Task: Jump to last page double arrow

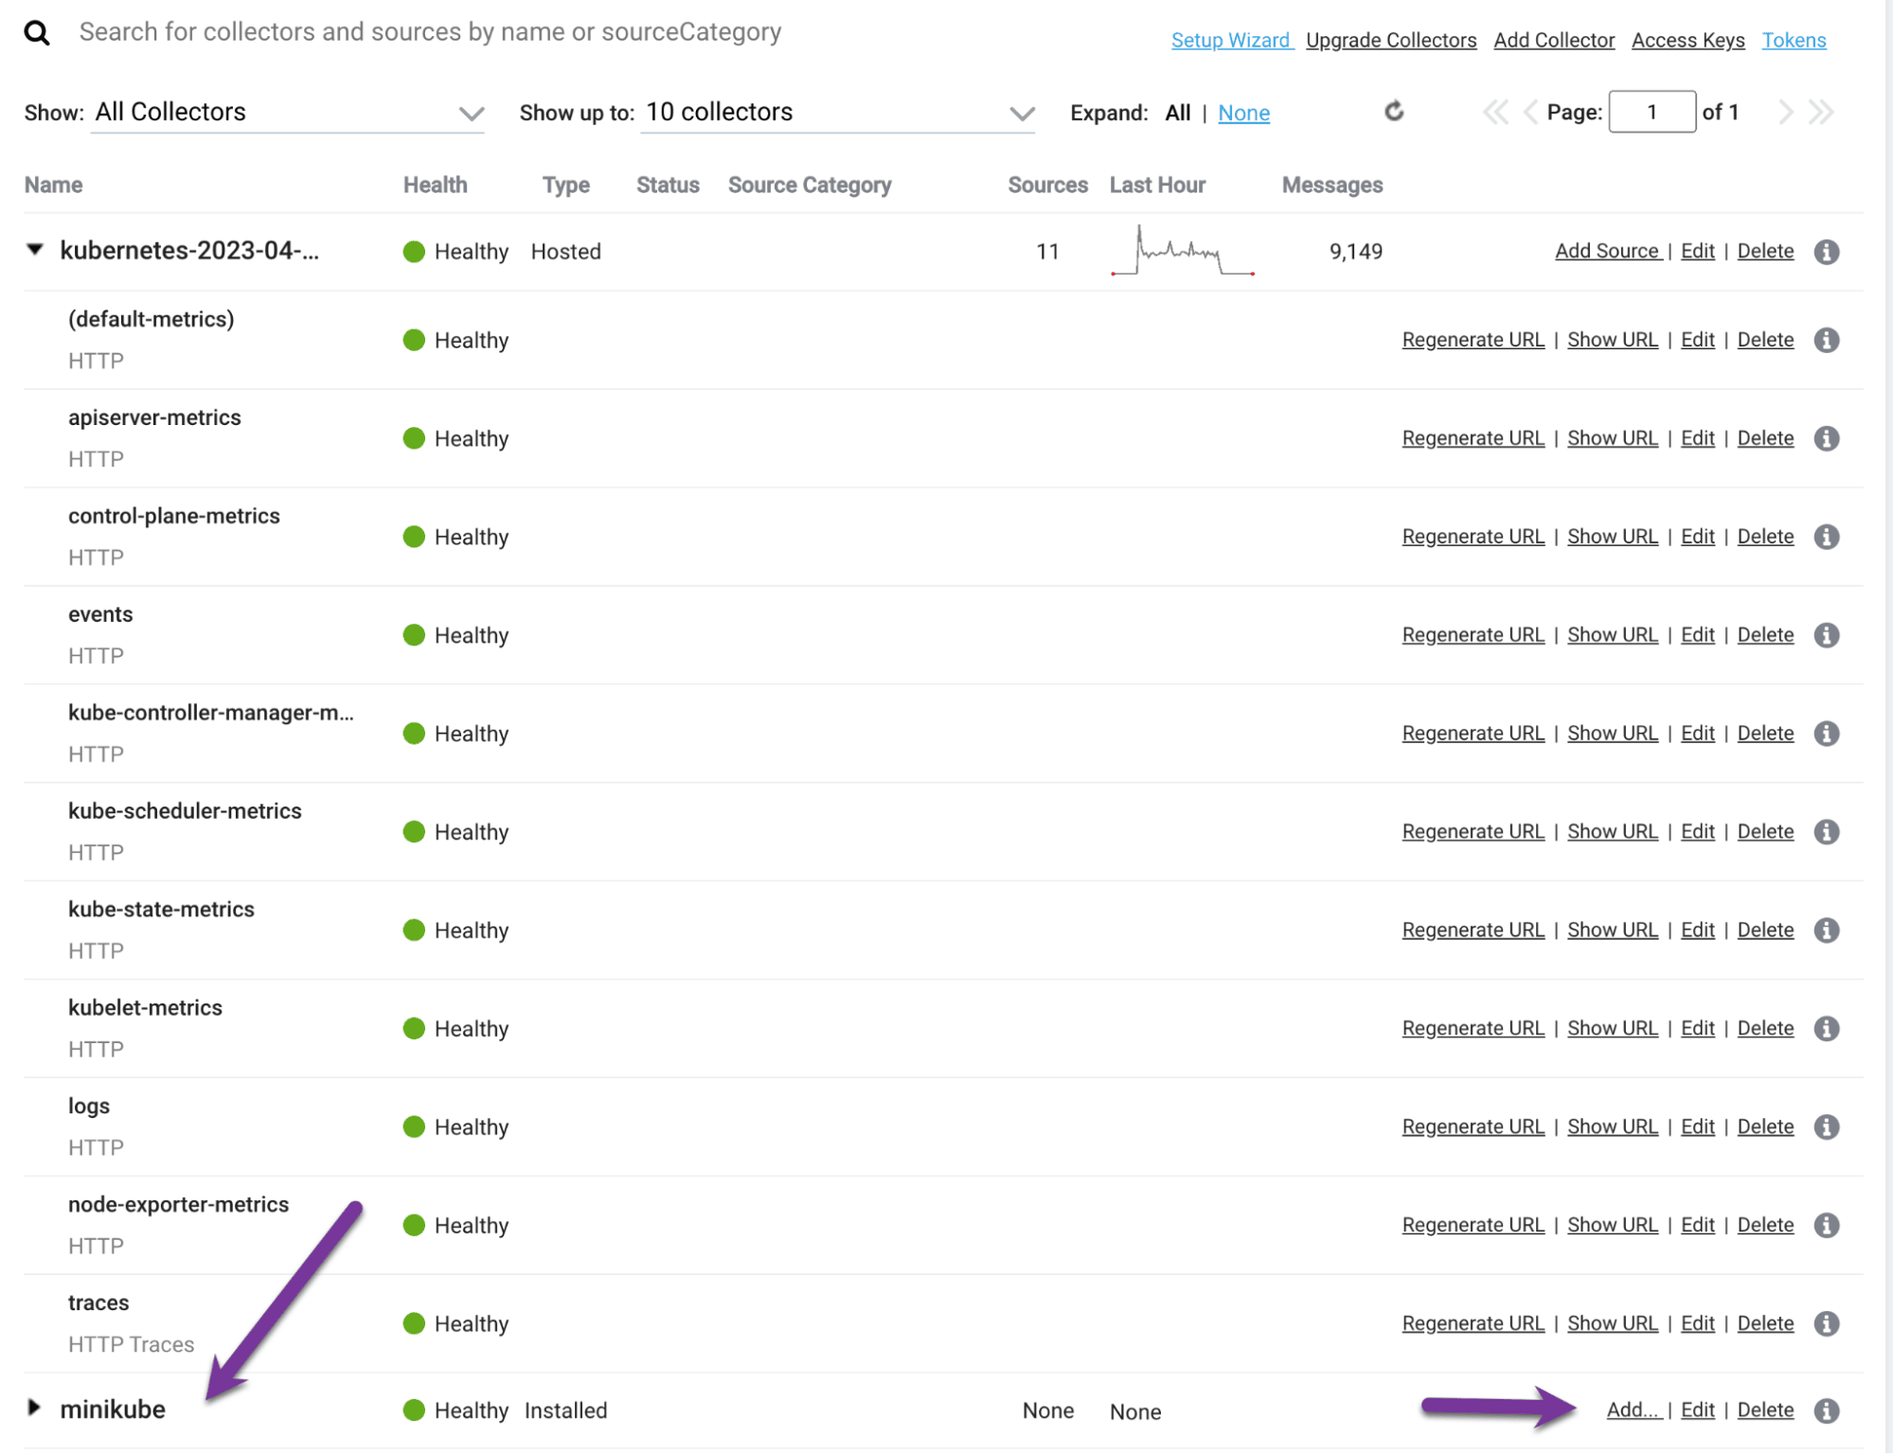Action: pos(1821,113)
